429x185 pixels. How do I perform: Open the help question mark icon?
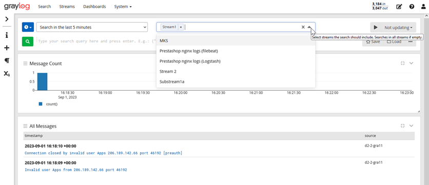pos(412,7)
